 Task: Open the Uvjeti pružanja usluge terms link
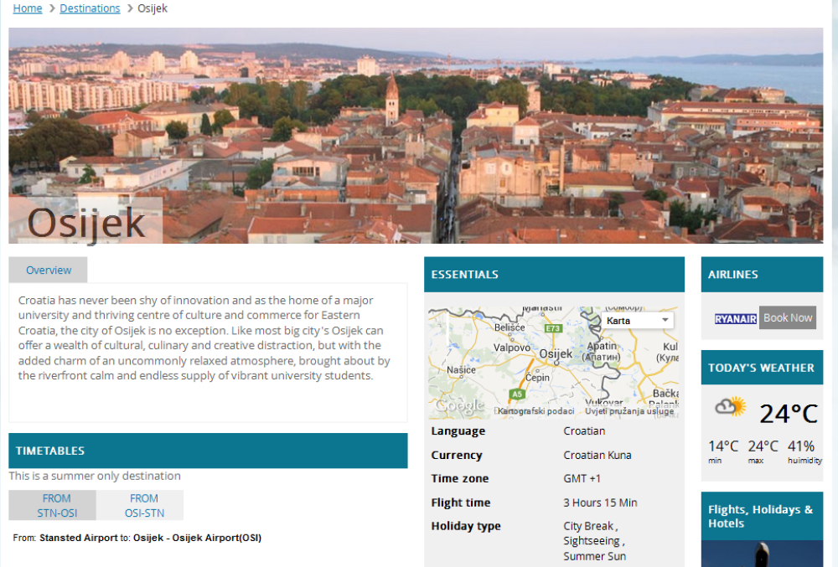coord(629,411)
